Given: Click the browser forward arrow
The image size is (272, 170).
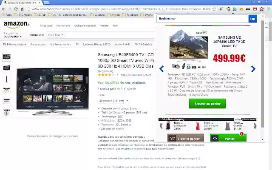Looking at the screenshot, I should point(10,9).
